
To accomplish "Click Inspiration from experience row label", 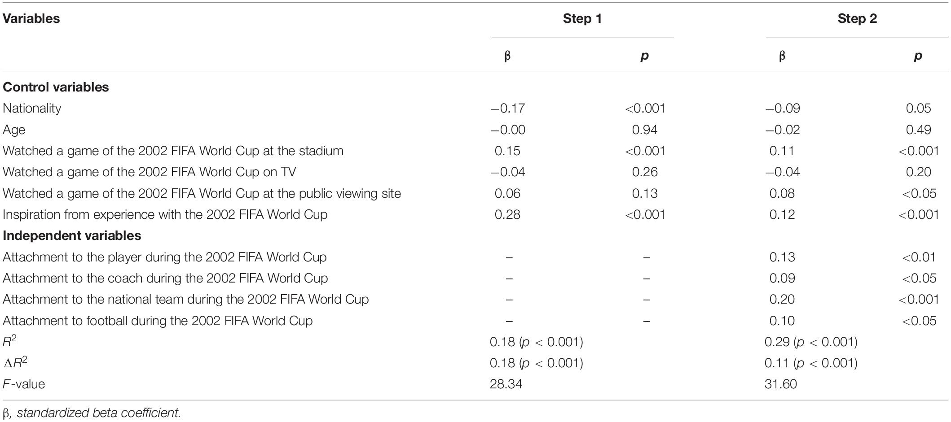I will pyautogui.click(x=165, y=214).
